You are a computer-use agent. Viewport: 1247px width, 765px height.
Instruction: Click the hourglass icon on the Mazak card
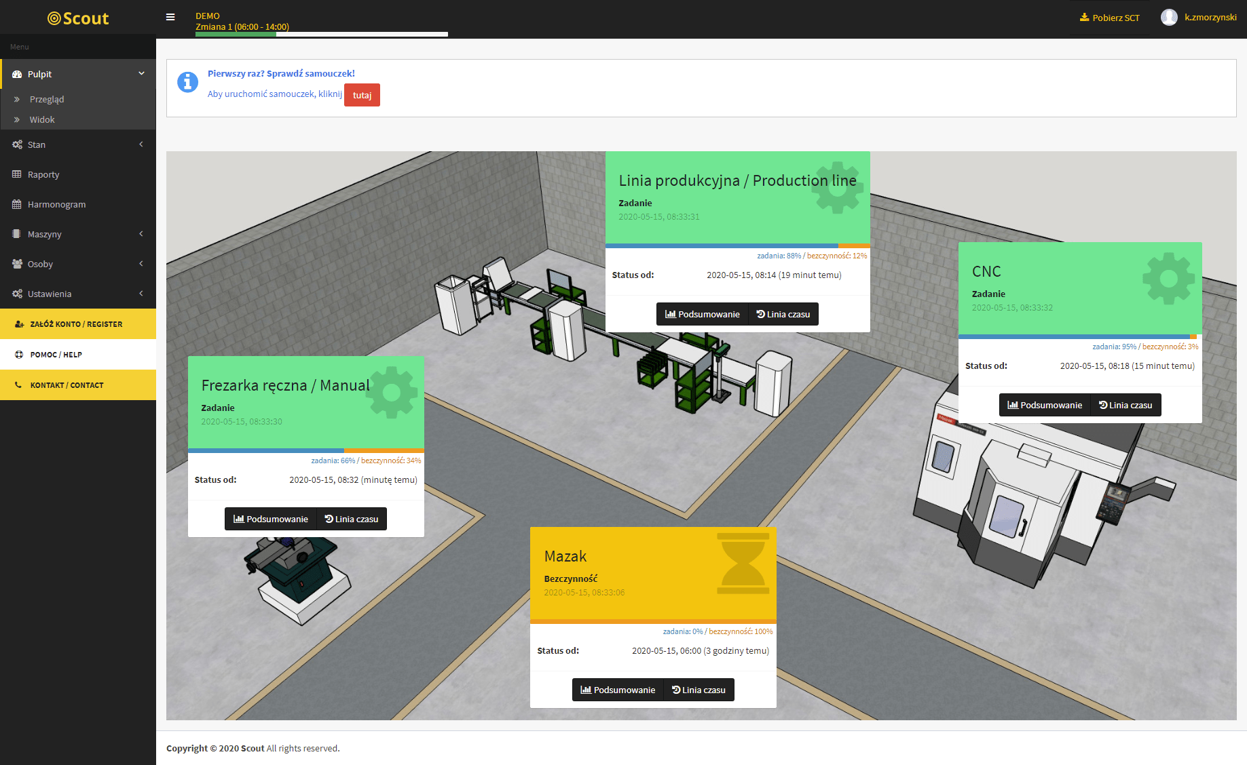tap(743, 564)
